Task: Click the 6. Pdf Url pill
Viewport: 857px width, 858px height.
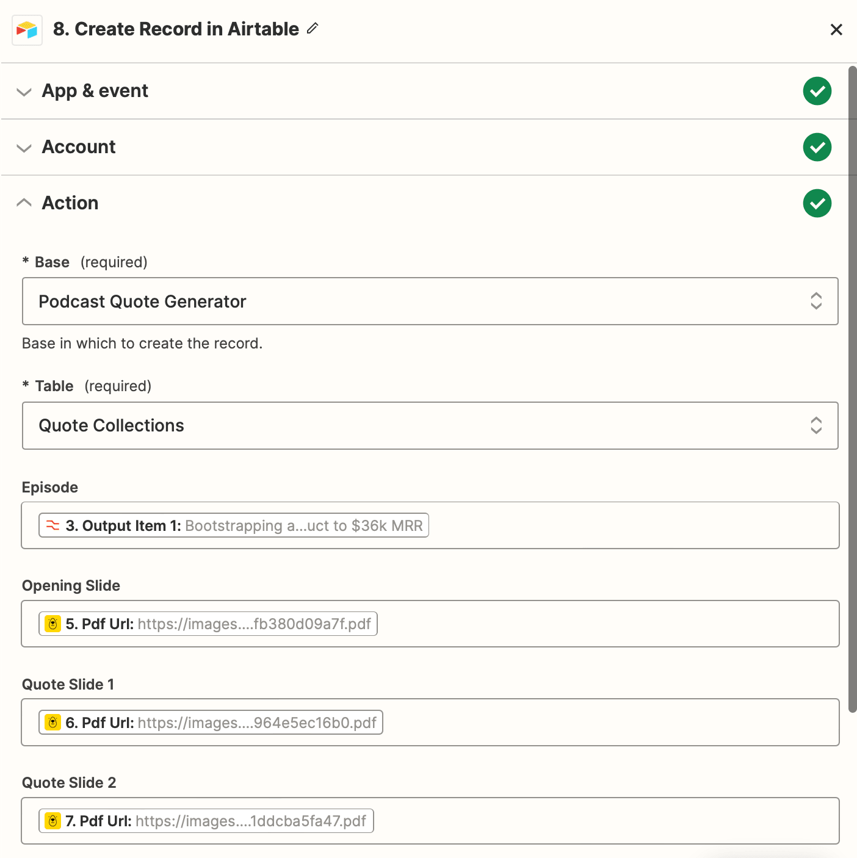Action: tap(211, 723)
